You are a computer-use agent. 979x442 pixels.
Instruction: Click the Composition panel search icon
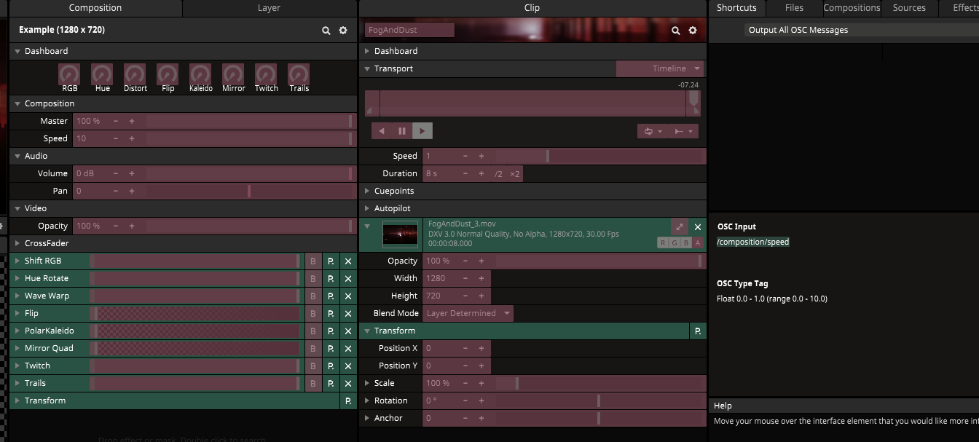pos(326,31)
